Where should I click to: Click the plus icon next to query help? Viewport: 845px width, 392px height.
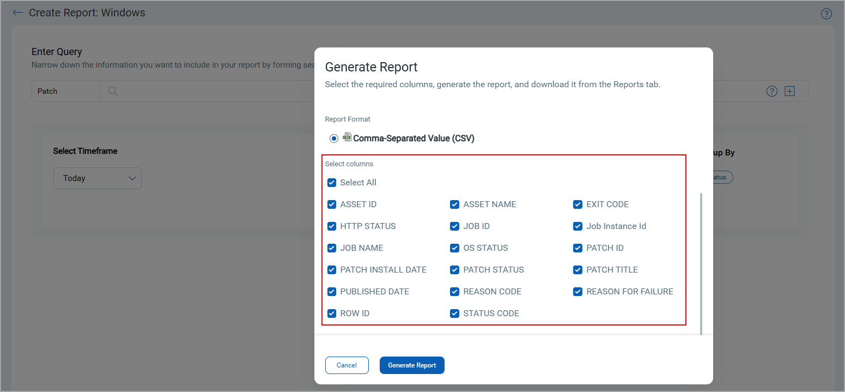coord(789,92)
